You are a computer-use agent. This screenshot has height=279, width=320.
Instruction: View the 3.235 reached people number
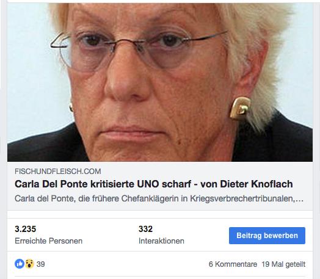point(25,229)
